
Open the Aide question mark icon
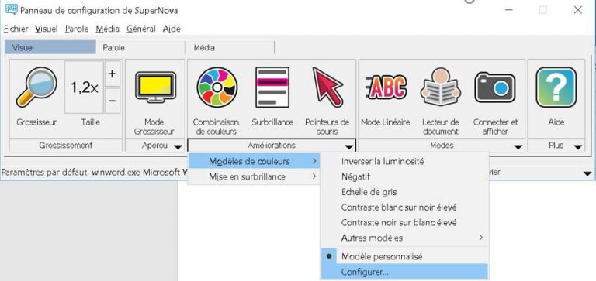[x=556, y=87]
